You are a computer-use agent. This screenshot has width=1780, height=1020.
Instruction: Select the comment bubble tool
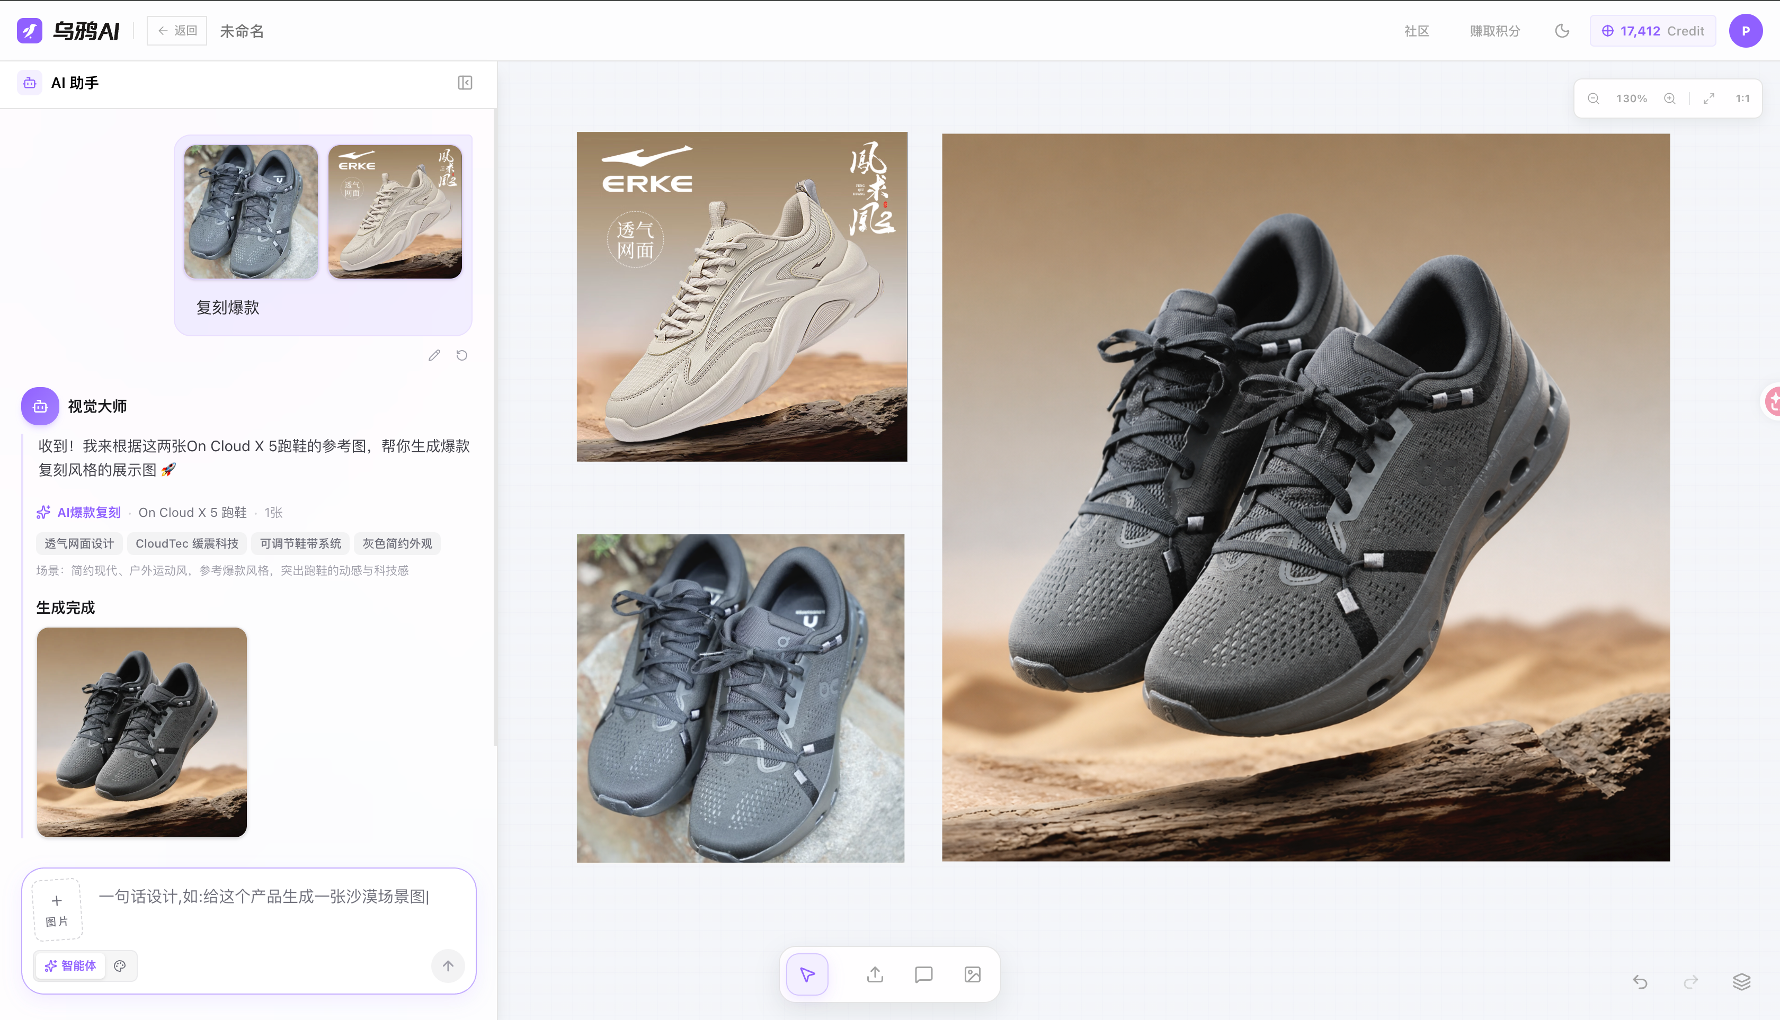(x=923, y=974)
